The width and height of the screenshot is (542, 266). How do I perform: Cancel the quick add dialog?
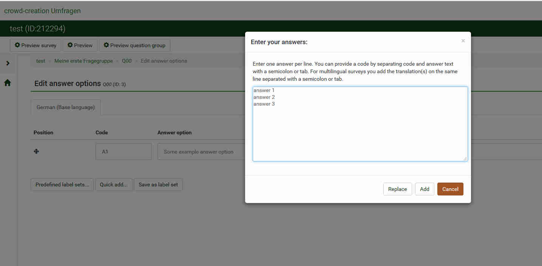pyautogui.click(x=450, y=189)
